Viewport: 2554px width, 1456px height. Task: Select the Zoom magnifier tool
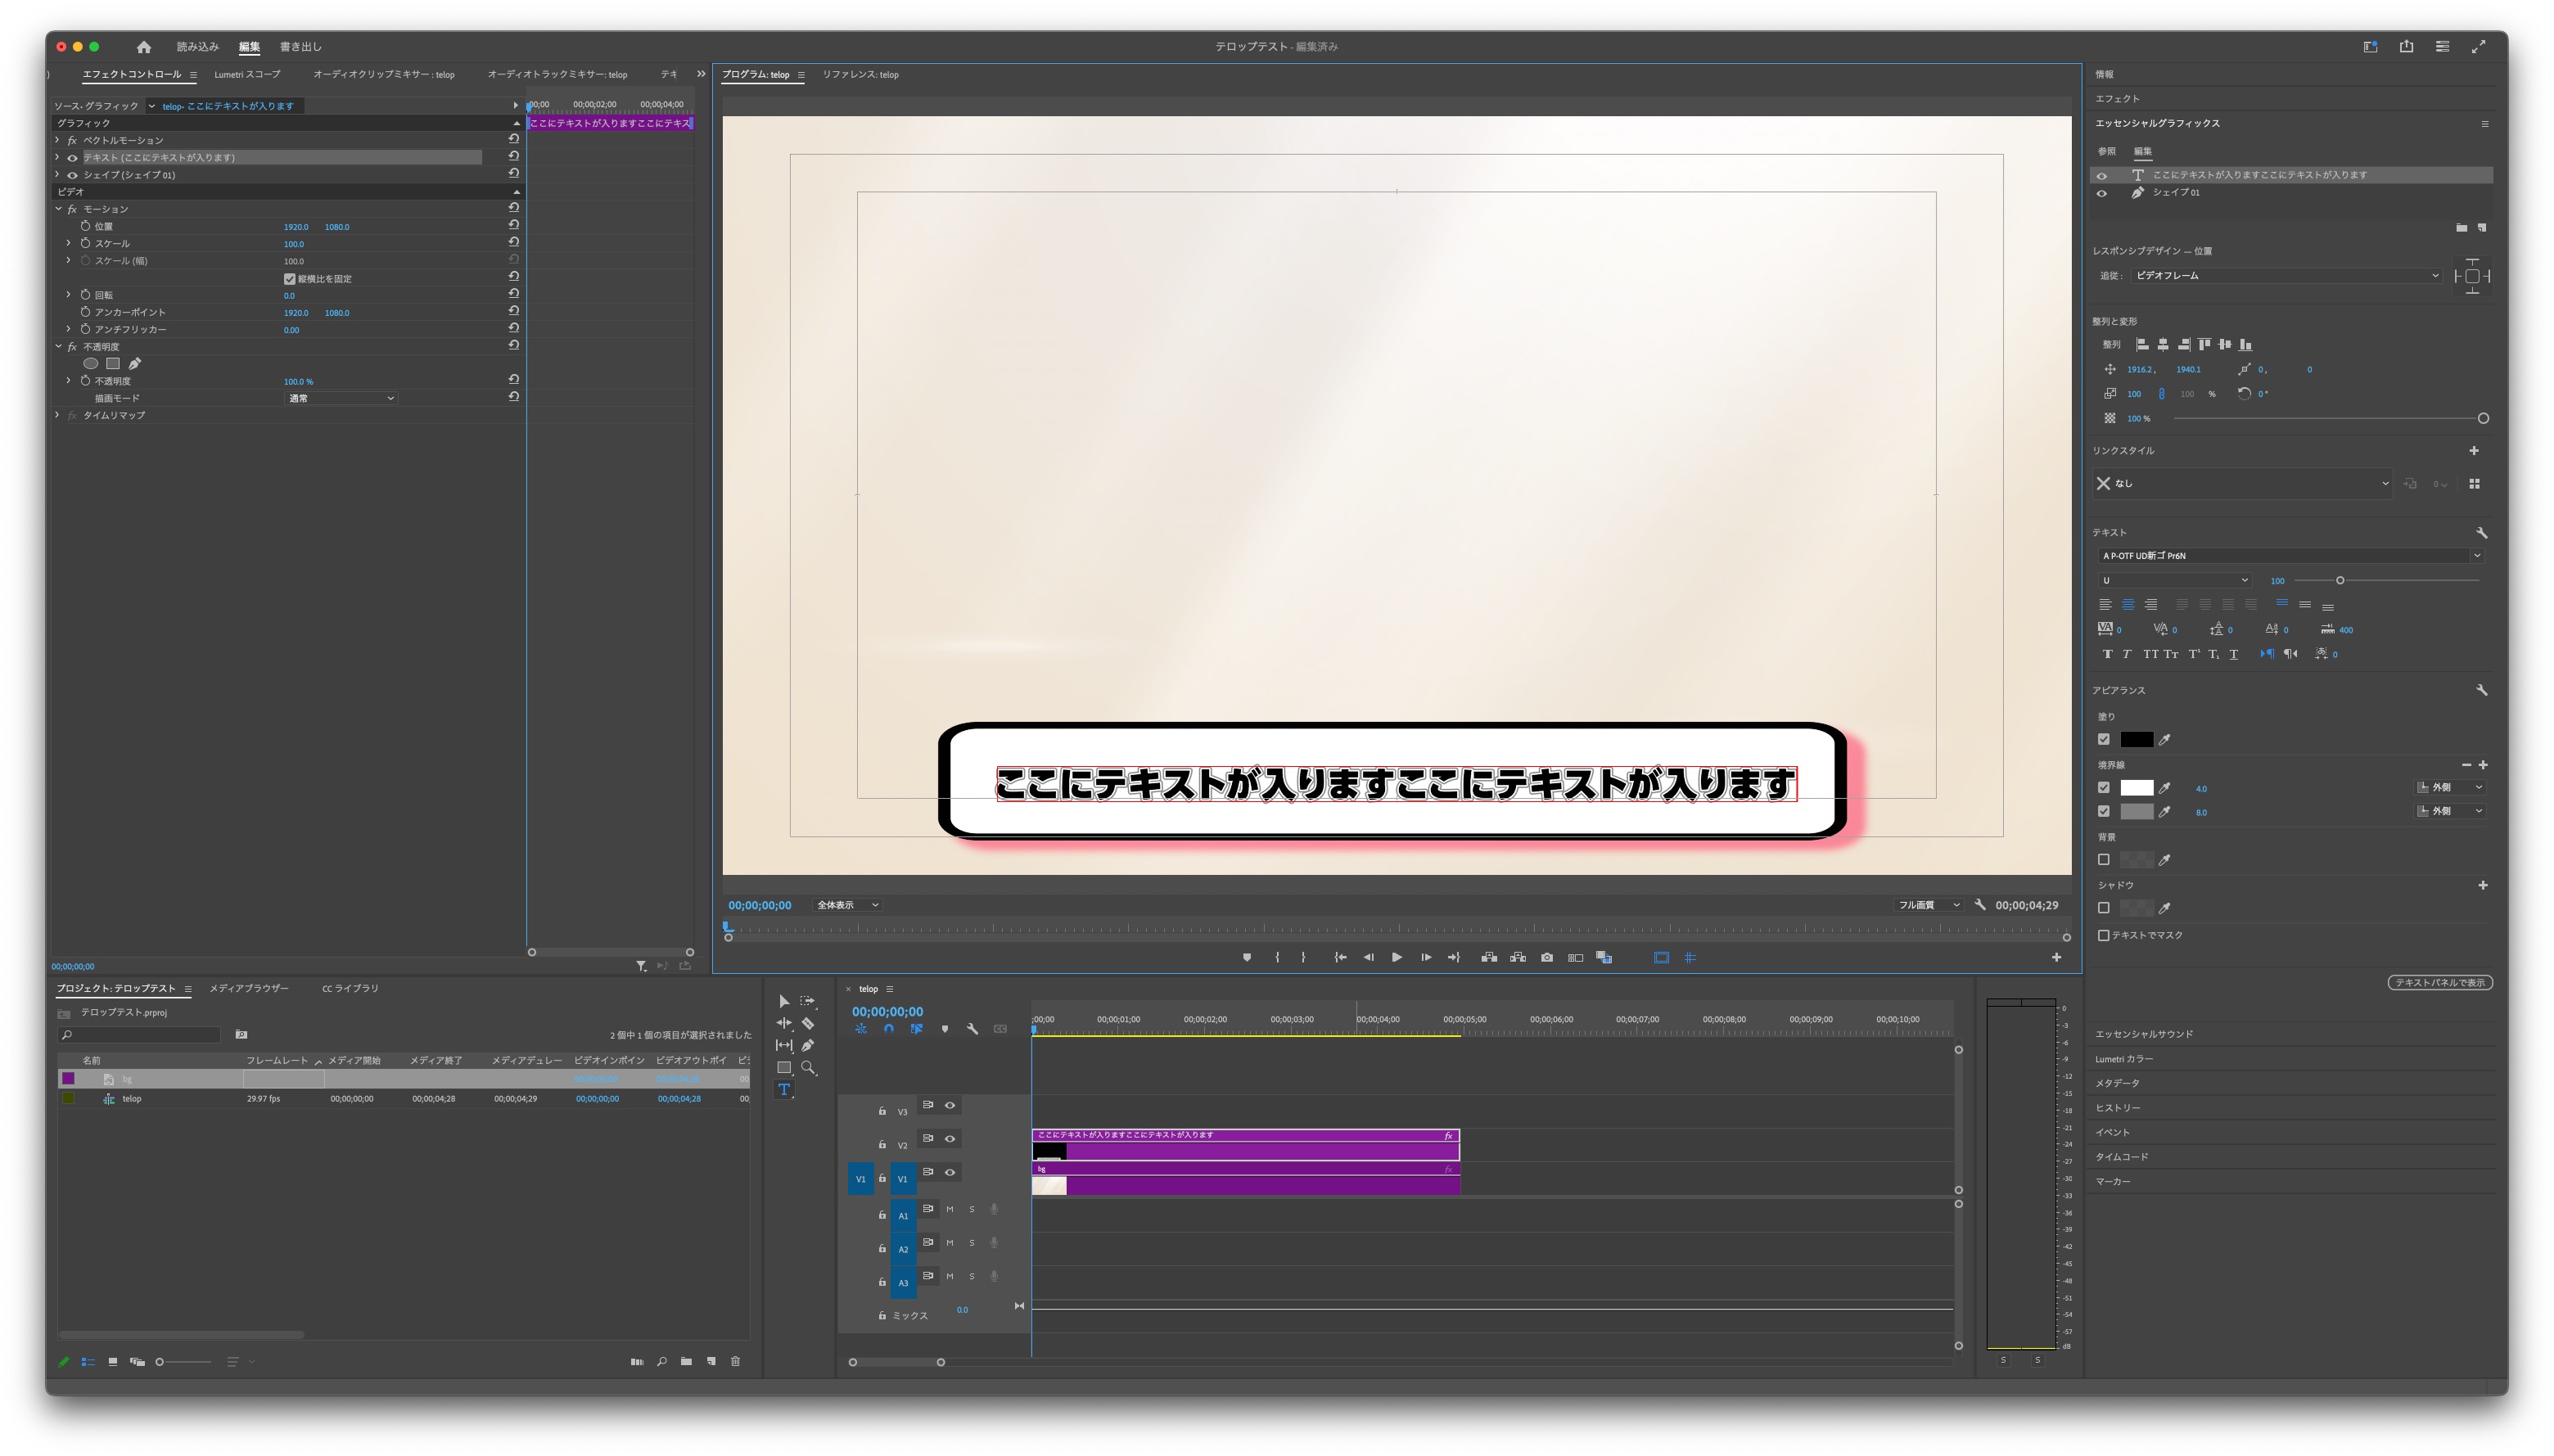point(808,1068)
